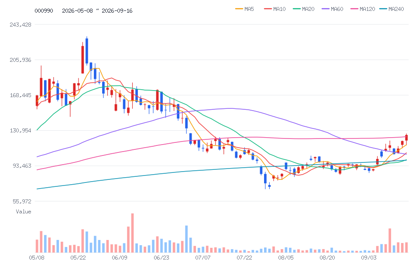Click the 55,972 price axis label
This screenshot has width=419, height=270.
(22, 201)
